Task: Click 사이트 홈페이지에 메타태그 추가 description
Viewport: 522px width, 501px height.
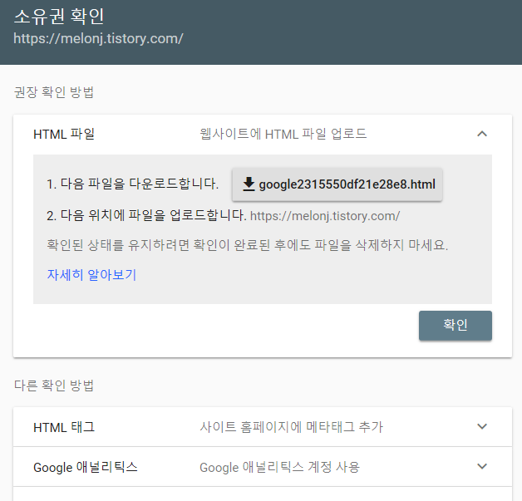Action: click(291, 427)
